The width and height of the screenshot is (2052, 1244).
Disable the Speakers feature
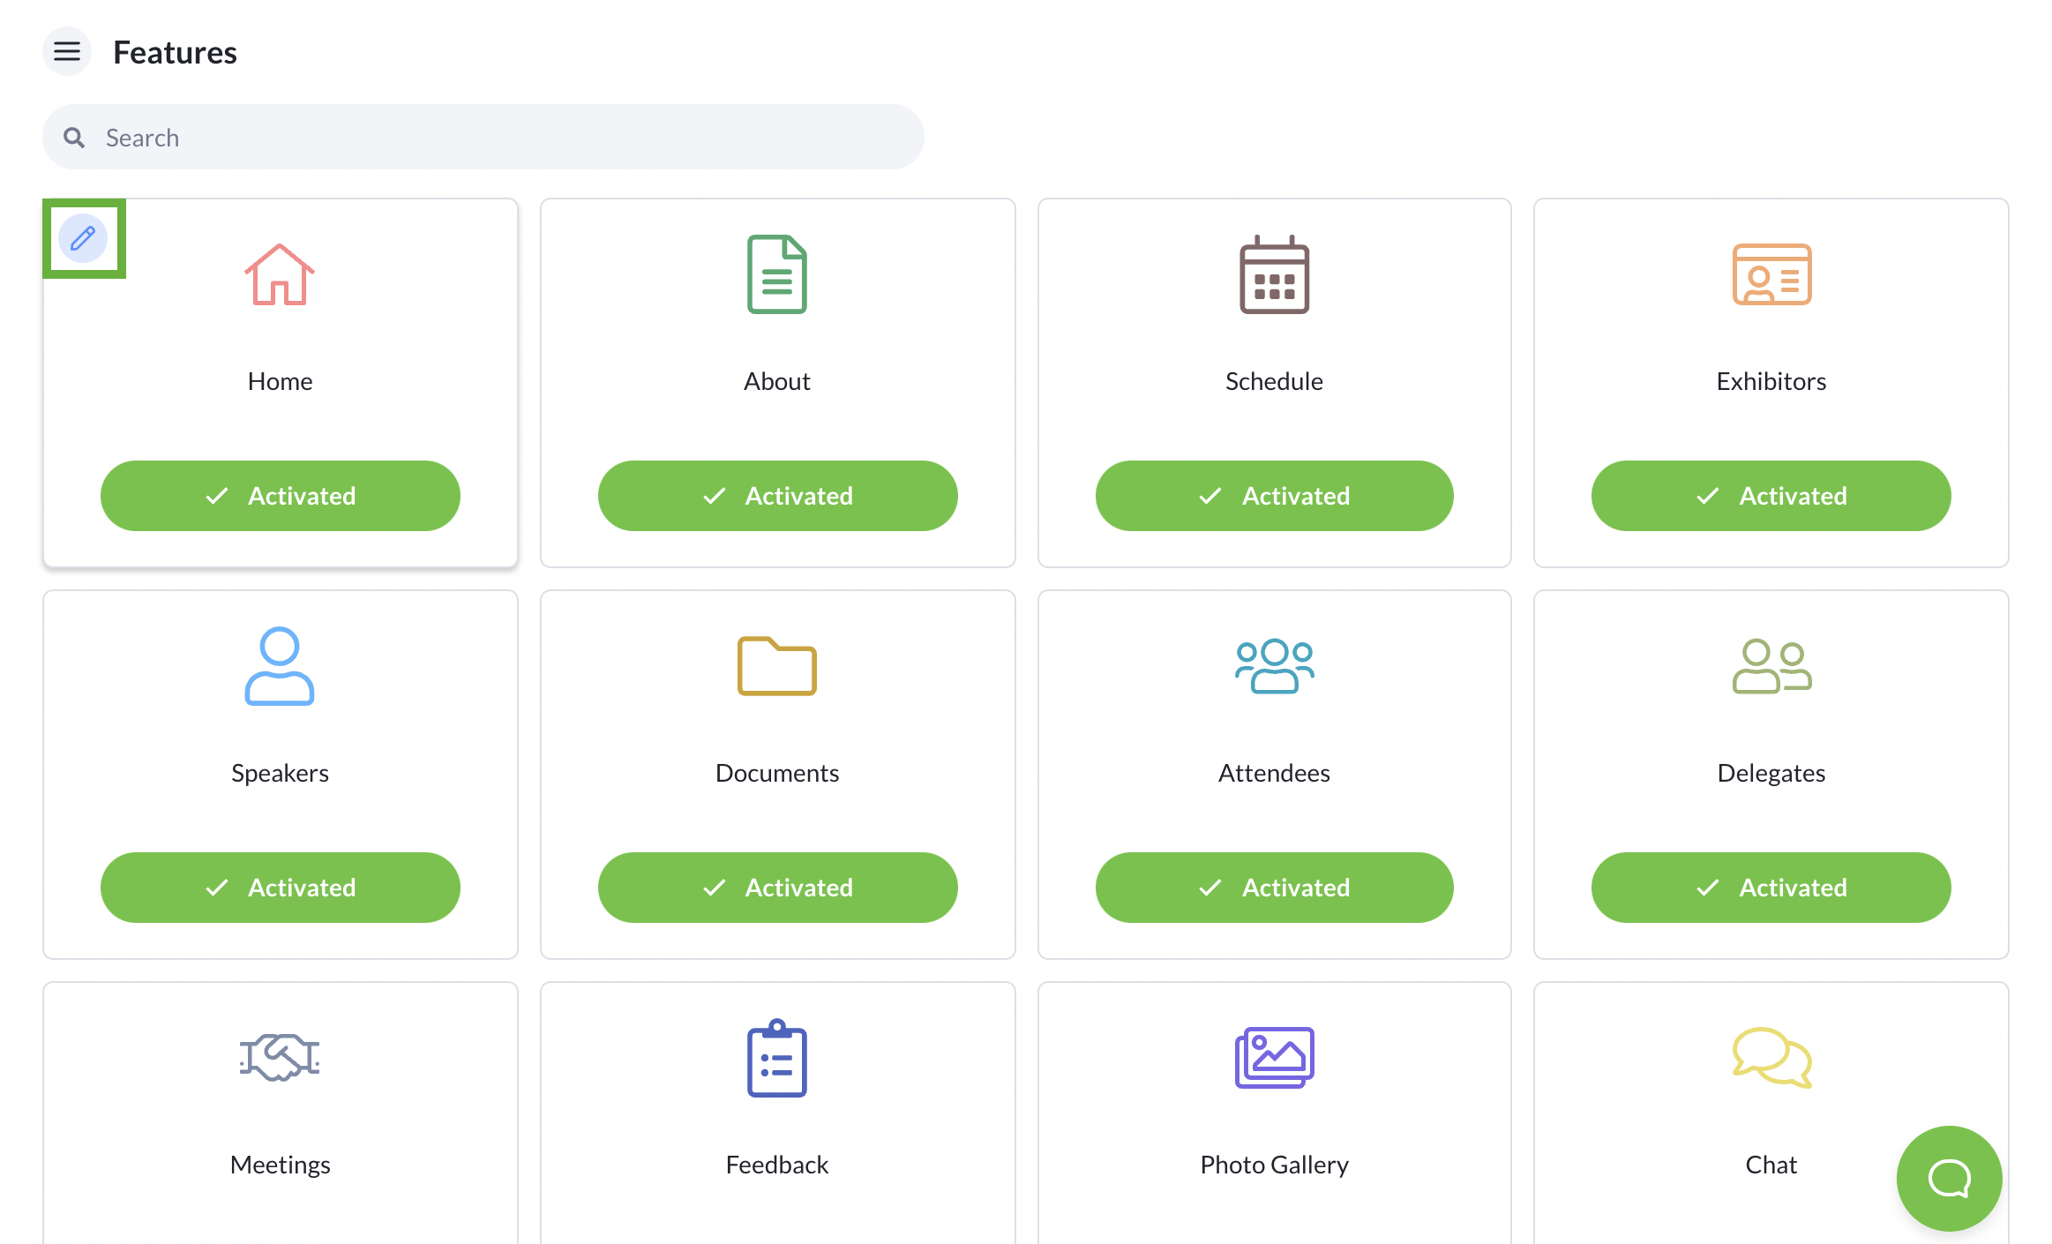click(x=280, y=888)
